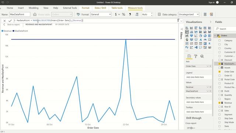Check the Profit field checkbox
This screenshot has height=133, width=236.
click(x=219, y=91)
